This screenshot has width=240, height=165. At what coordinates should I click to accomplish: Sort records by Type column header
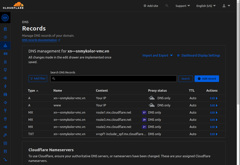coord(33,91)
